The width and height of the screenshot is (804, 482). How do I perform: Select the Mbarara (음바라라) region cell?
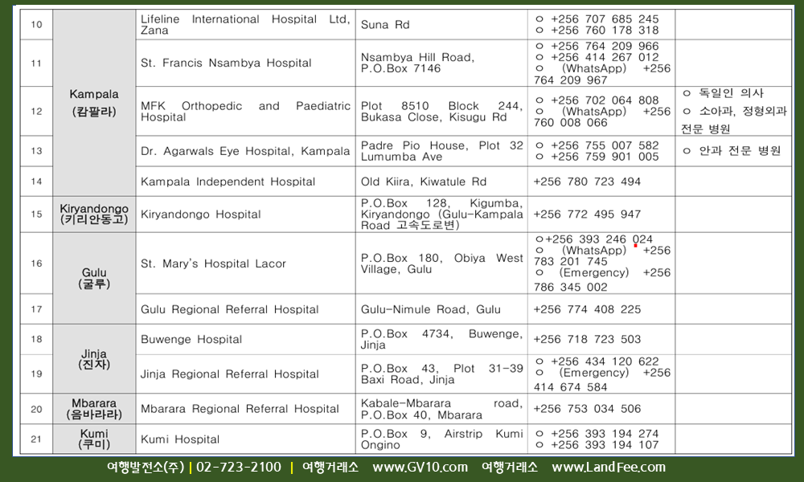(x=94, y=409)
